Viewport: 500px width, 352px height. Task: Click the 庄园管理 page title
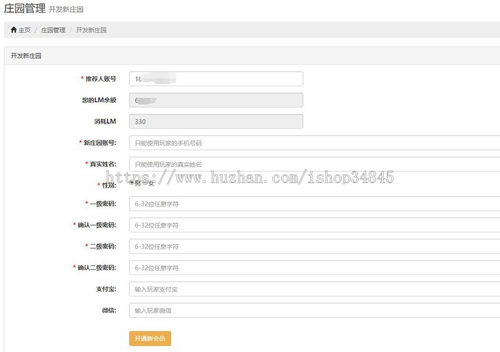coord(24,8)
